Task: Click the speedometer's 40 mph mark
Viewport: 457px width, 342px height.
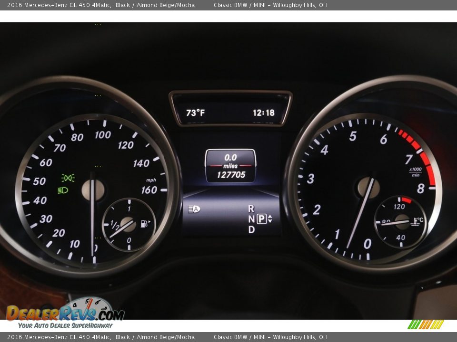Action: point(40,200)
